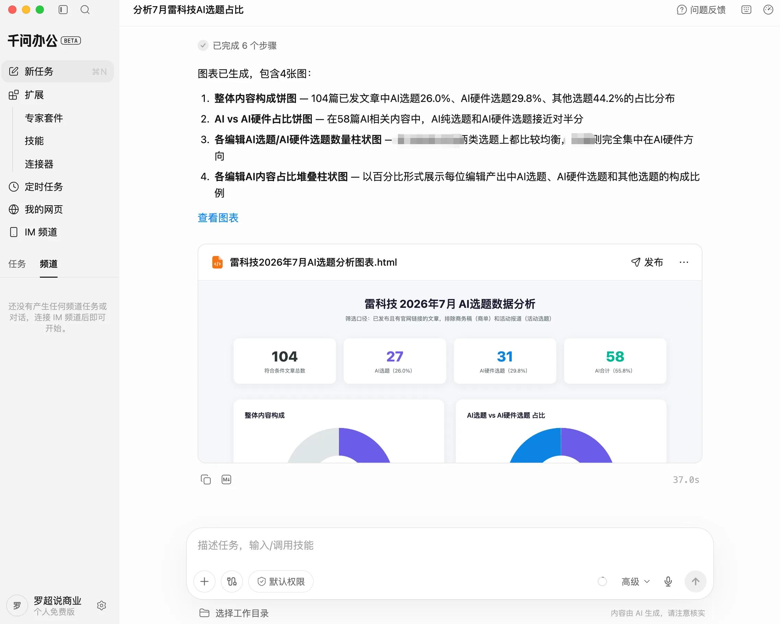Switch to the 频道 tab
The image size is (780, 624).
(x=48, y=264)
